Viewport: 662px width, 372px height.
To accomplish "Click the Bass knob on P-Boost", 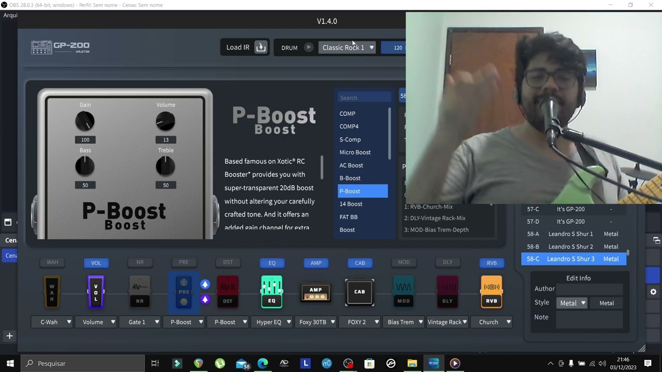I will [85, 166].
